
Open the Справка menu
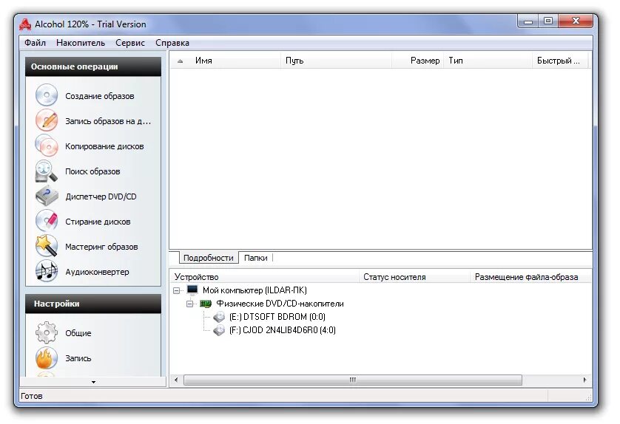172,43
